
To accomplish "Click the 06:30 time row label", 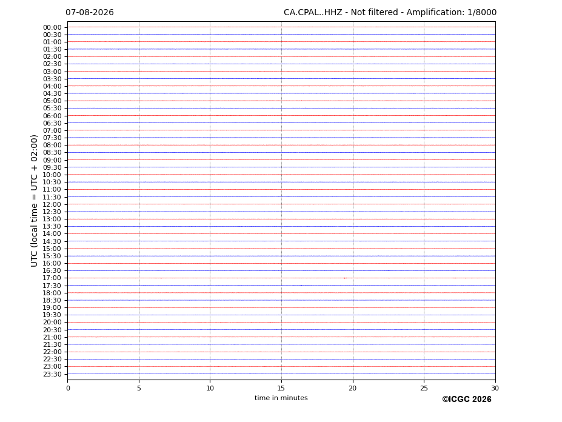I will (x=52, y=123).
